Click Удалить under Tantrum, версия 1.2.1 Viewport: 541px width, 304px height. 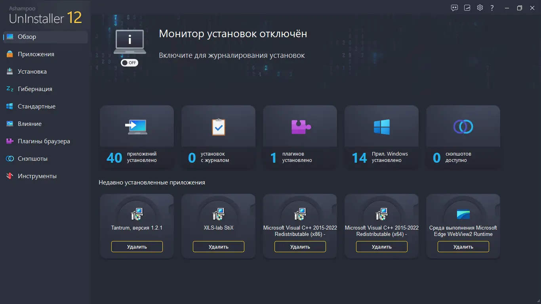point(137,247)
